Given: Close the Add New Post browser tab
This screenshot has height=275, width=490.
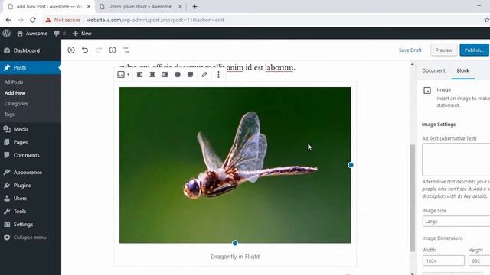Looking at the screenshot, I should (x=89, y=7).
